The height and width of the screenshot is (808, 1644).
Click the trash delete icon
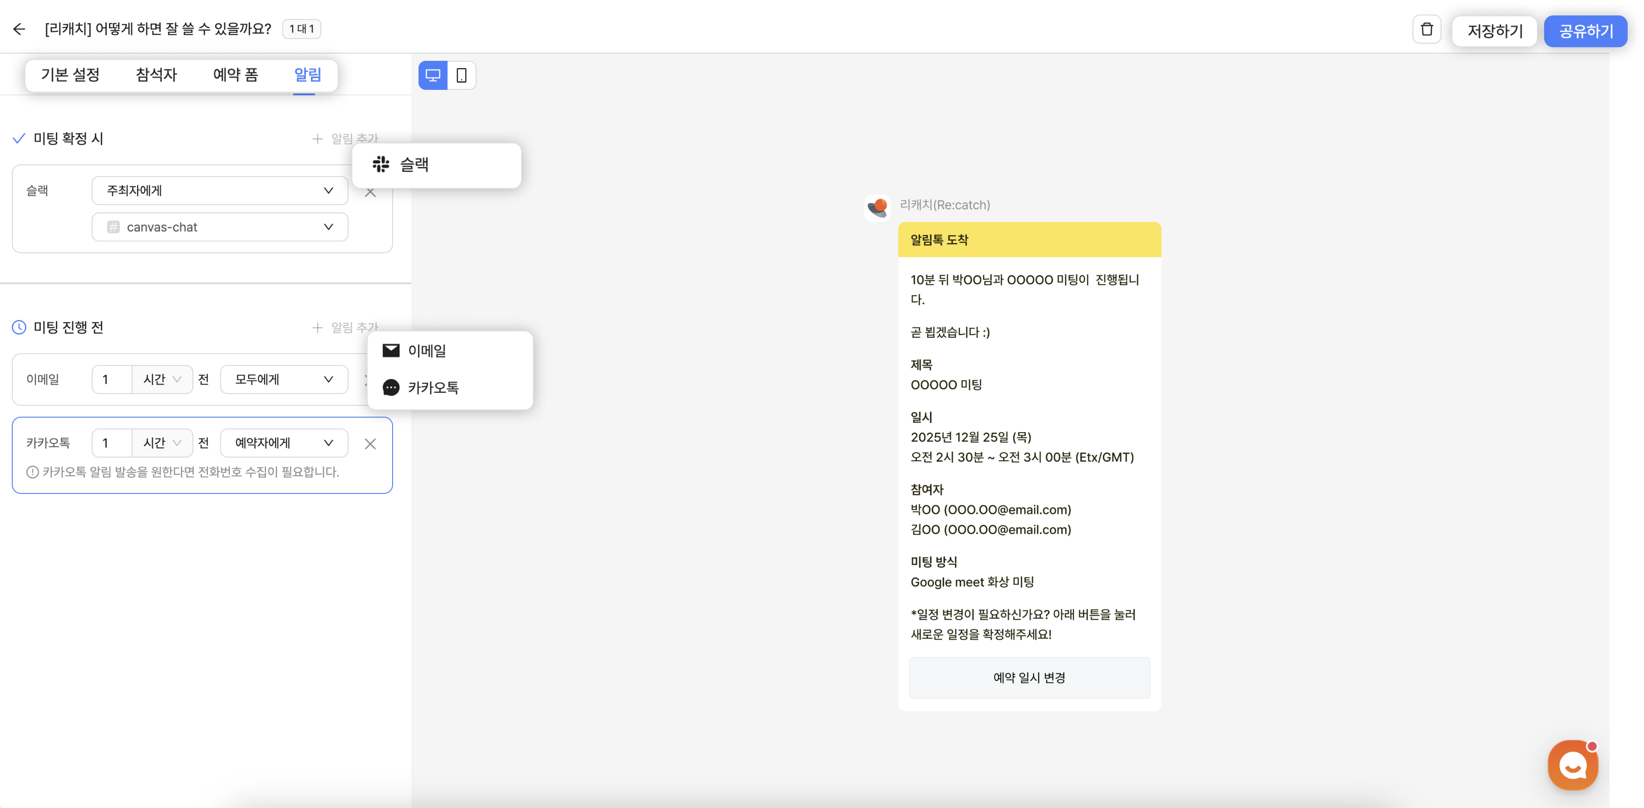tap(1426, 29)
